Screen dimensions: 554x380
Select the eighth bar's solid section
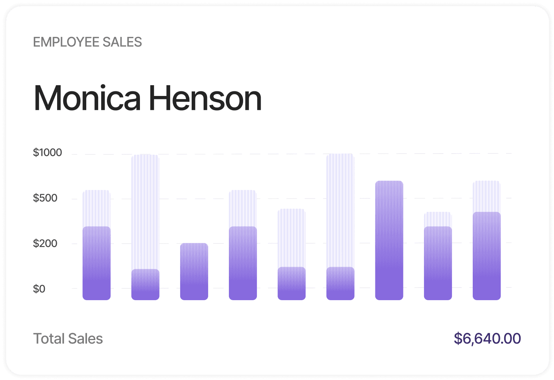[x=438, y=263]
